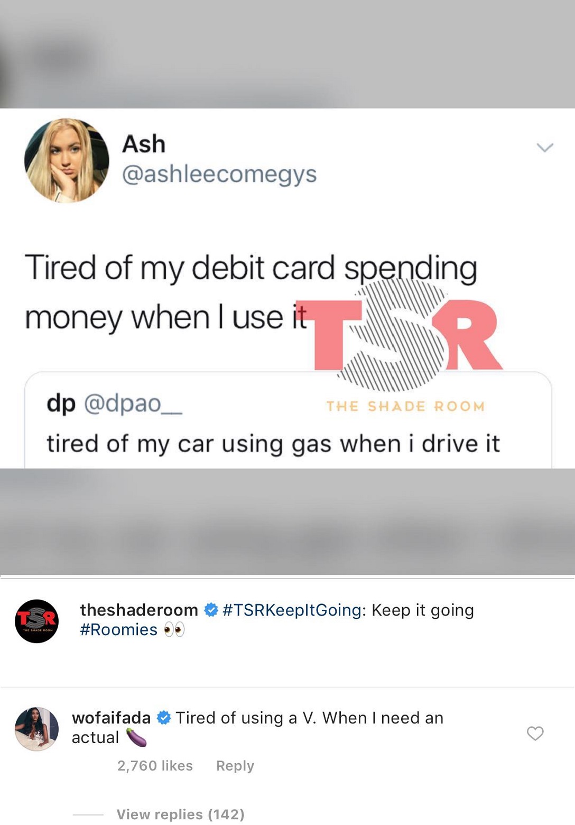The width and height of the screenshot is (575, 825).
Task: View the 2,760 likes list
Action: pos(155,766)
